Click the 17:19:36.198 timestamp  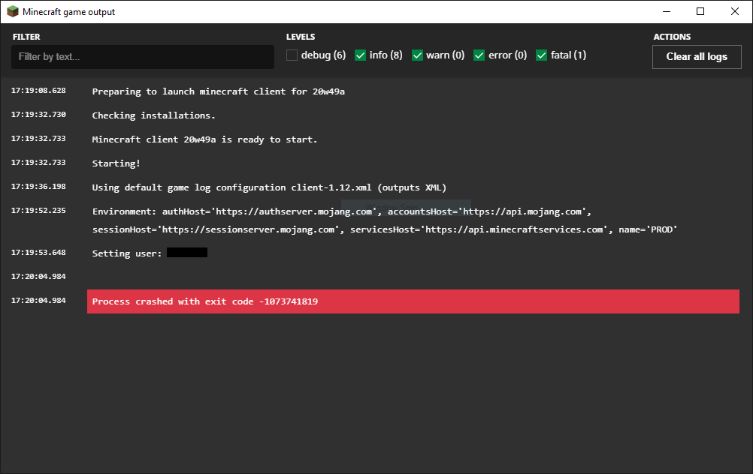pyautogui.click(x=38, y=187)
